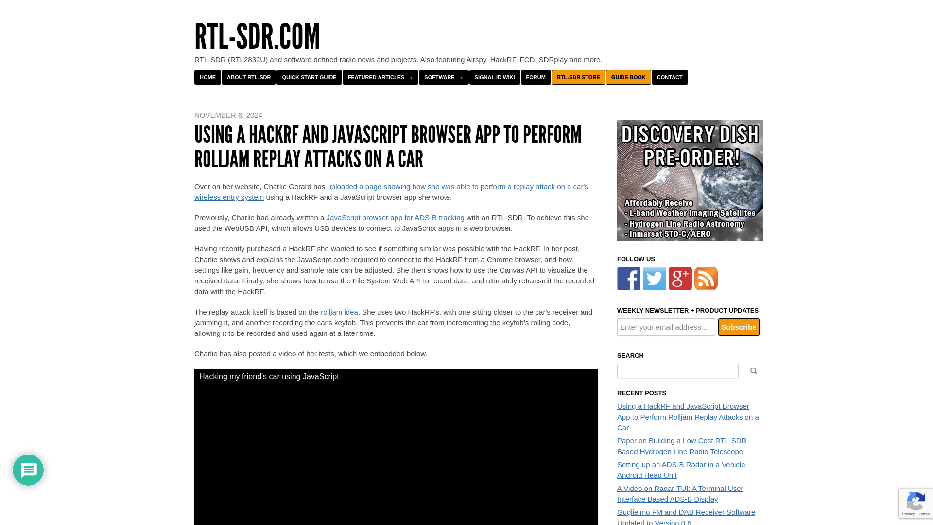
Task: Click the search text input field
Action: click(678, 370)
